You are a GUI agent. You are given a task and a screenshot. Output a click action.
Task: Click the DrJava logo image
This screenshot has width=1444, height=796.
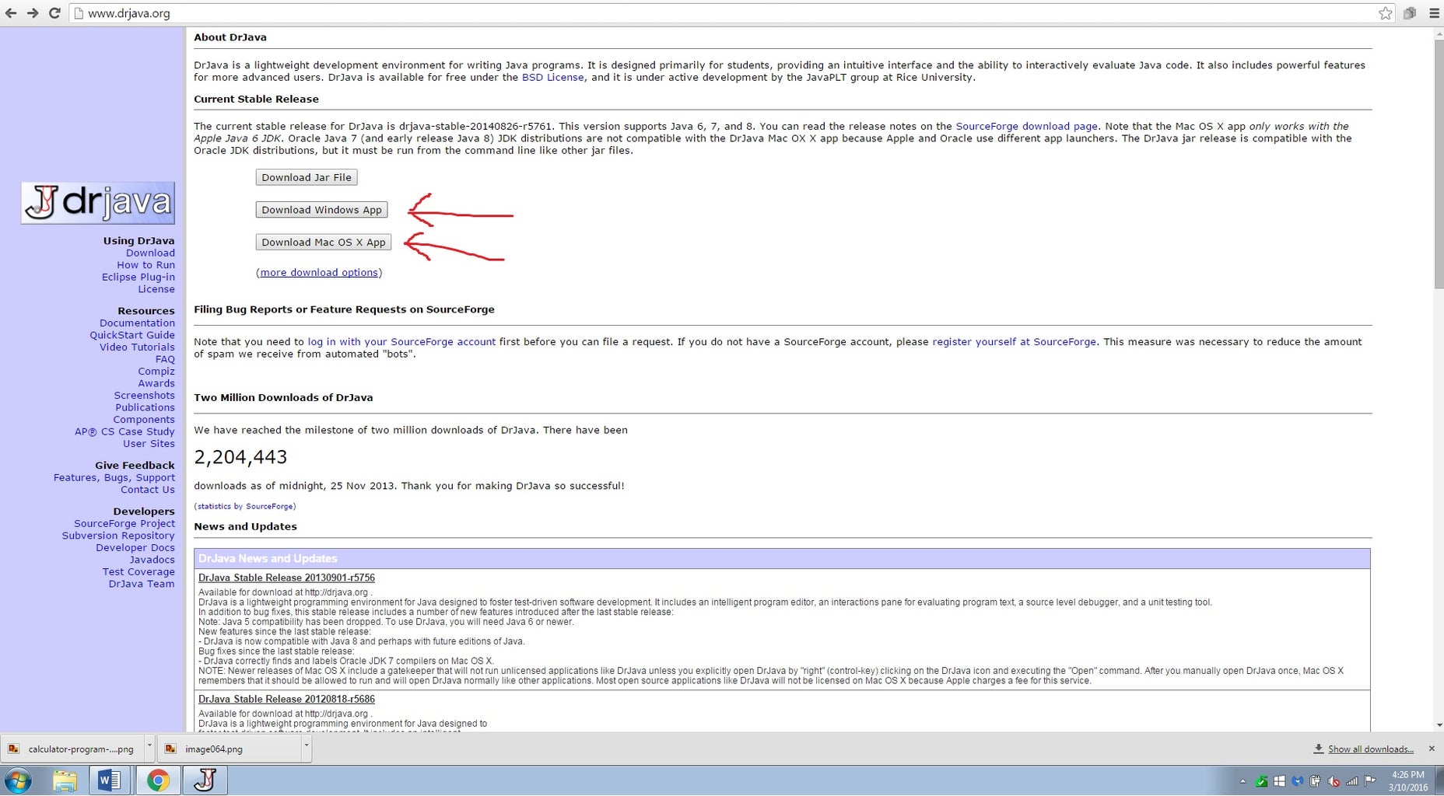(x=98, y=203)
